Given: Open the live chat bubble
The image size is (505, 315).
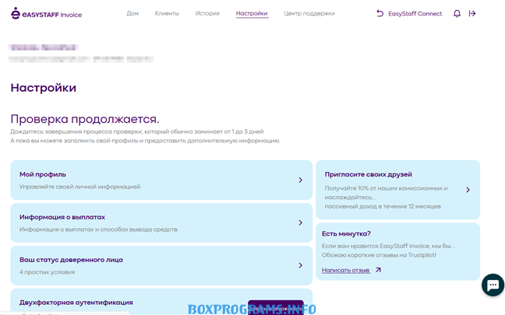Looking at the screenshot, I should pos(493,285).
